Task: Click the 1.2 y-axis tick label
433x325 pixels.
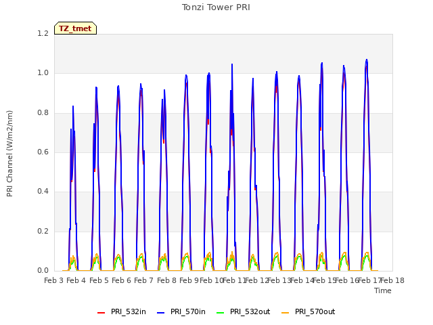Action: click(x=43, y=33)
